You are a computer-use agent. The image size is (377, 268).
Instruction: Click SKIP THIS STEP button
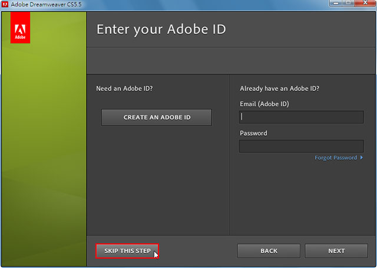127,251
